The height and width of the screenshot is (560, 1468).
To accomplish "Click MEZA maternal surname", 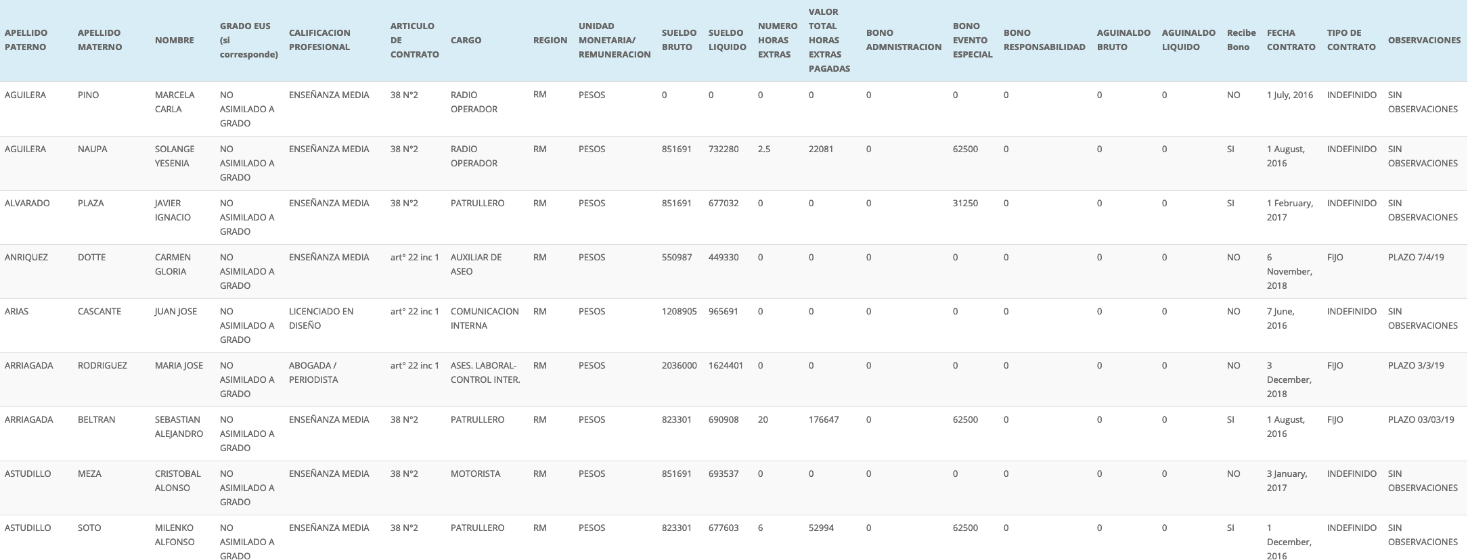I will [89, 473].
